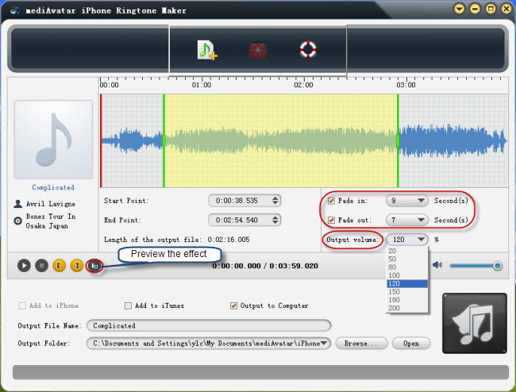Select 100 in the output volume list

pos(407,275)
